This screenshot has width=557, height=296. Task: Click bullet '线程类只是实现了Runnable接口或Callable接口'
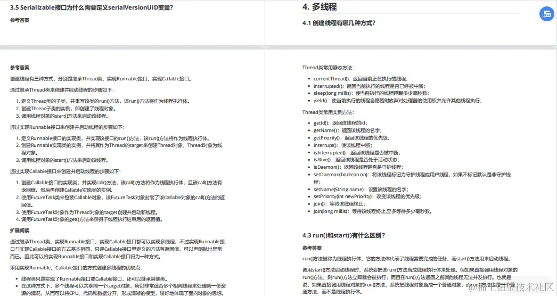pos(94,279)
